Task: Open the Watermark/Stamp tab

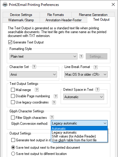Action: [21, 20]
